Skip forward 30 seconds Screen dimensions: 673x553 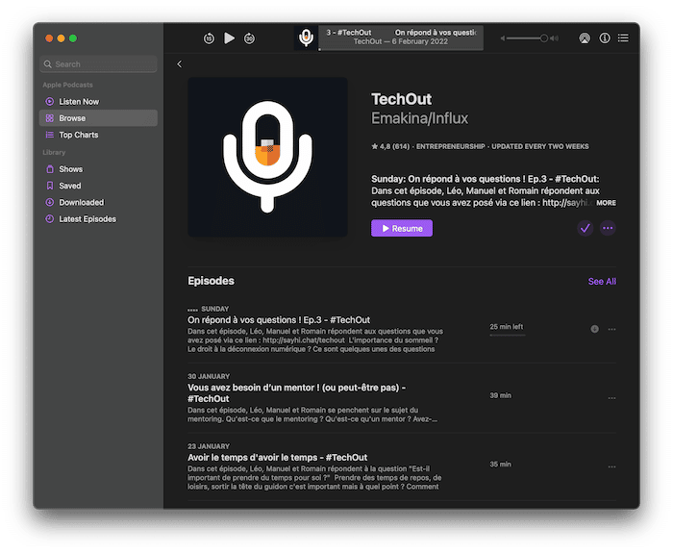coord(249,38)
